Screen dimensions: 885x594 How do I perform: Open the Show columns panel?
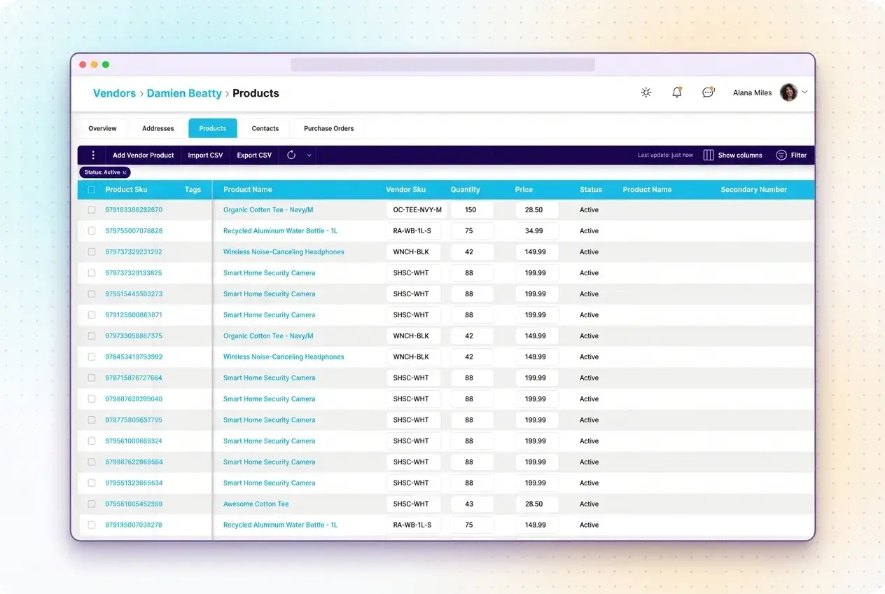732,155
